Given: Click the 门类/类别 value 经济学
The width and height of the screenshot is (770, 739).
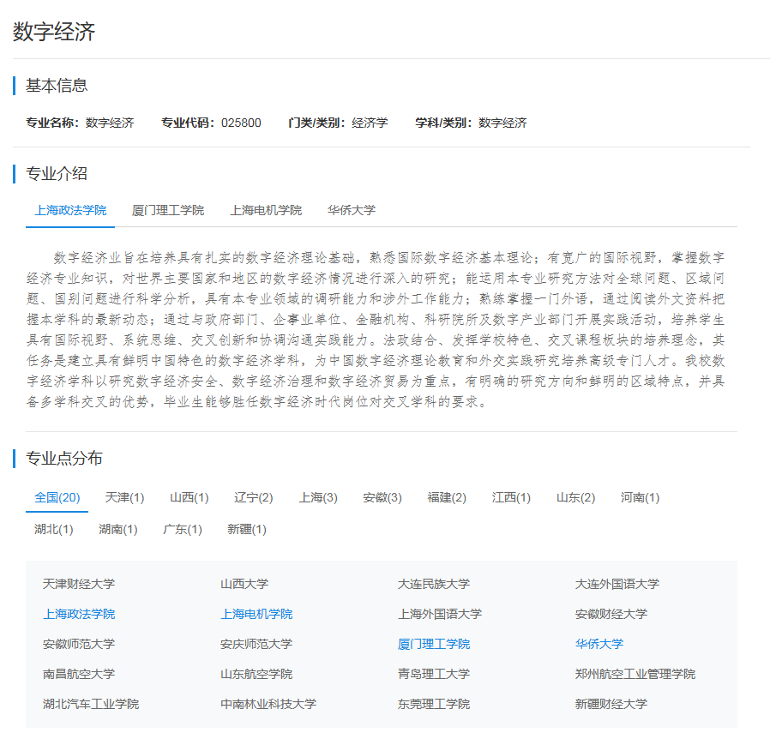Looking at the screenshot, I should (370, 123).
